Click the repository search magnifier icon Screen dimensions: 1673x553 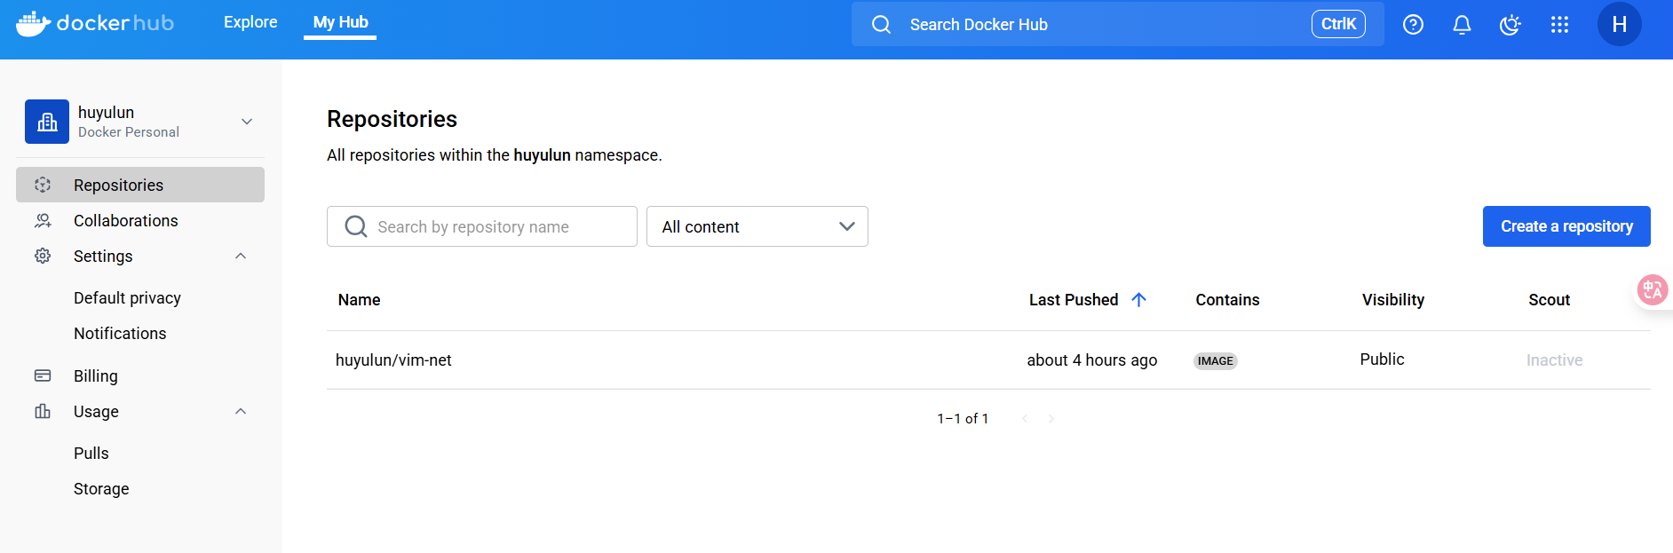tap(356, 226)
